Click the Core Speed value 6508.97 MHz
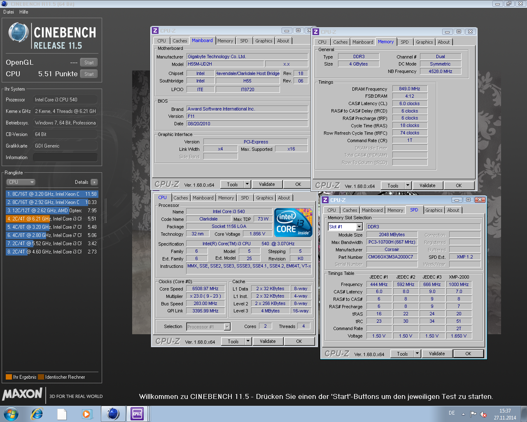Screen dimensions: 527x422 205,288
